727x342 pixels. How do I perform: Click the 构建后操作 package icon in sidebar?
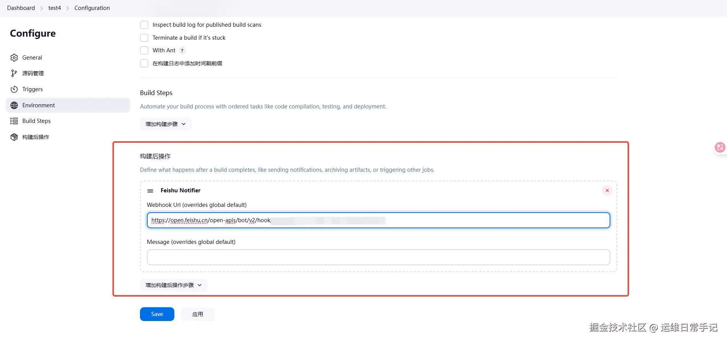point(14,137)
